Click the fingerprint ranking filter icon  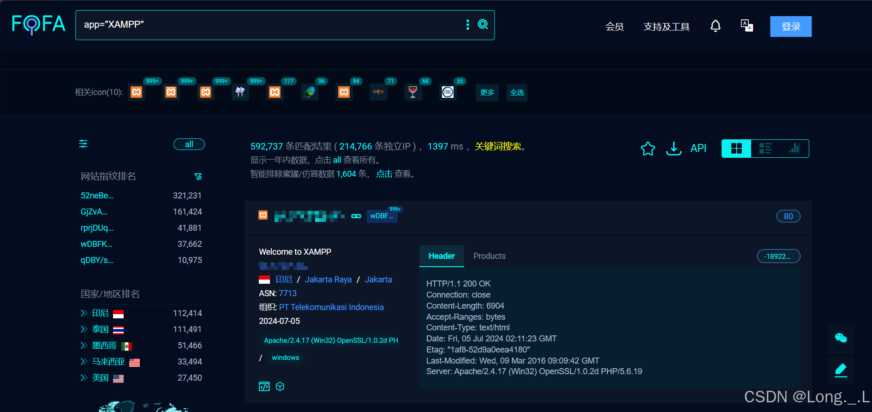(198, 176)
